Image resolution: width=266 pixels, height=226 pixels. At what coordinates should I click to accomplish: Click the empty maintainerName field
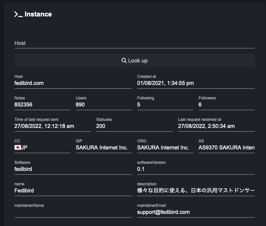click(x=73, y=212)
